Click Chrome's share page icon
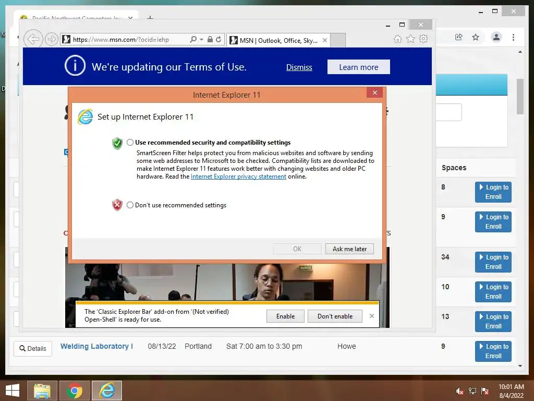534x401 pixels. coord(459,37)
